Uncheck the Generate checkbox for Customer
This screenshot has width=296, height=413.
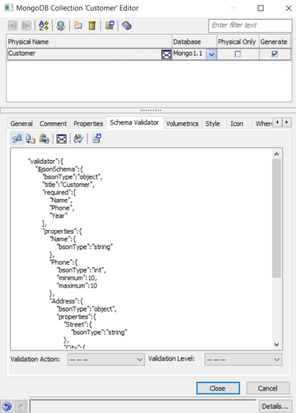coord(274,54)
